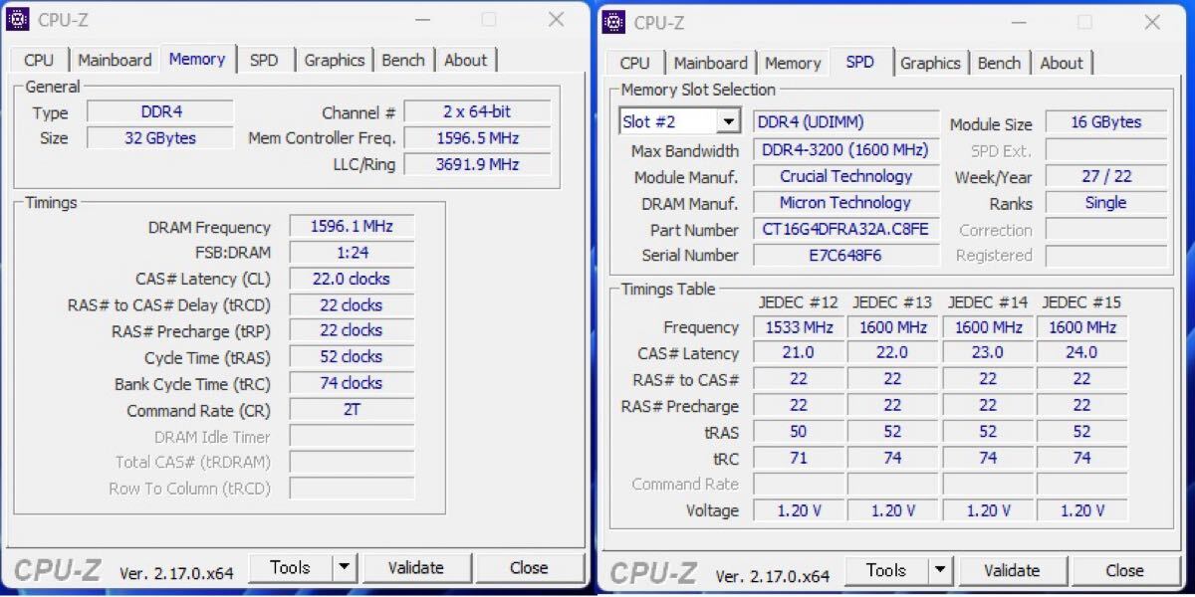Open the CPU tab in right window

[634, 63]
